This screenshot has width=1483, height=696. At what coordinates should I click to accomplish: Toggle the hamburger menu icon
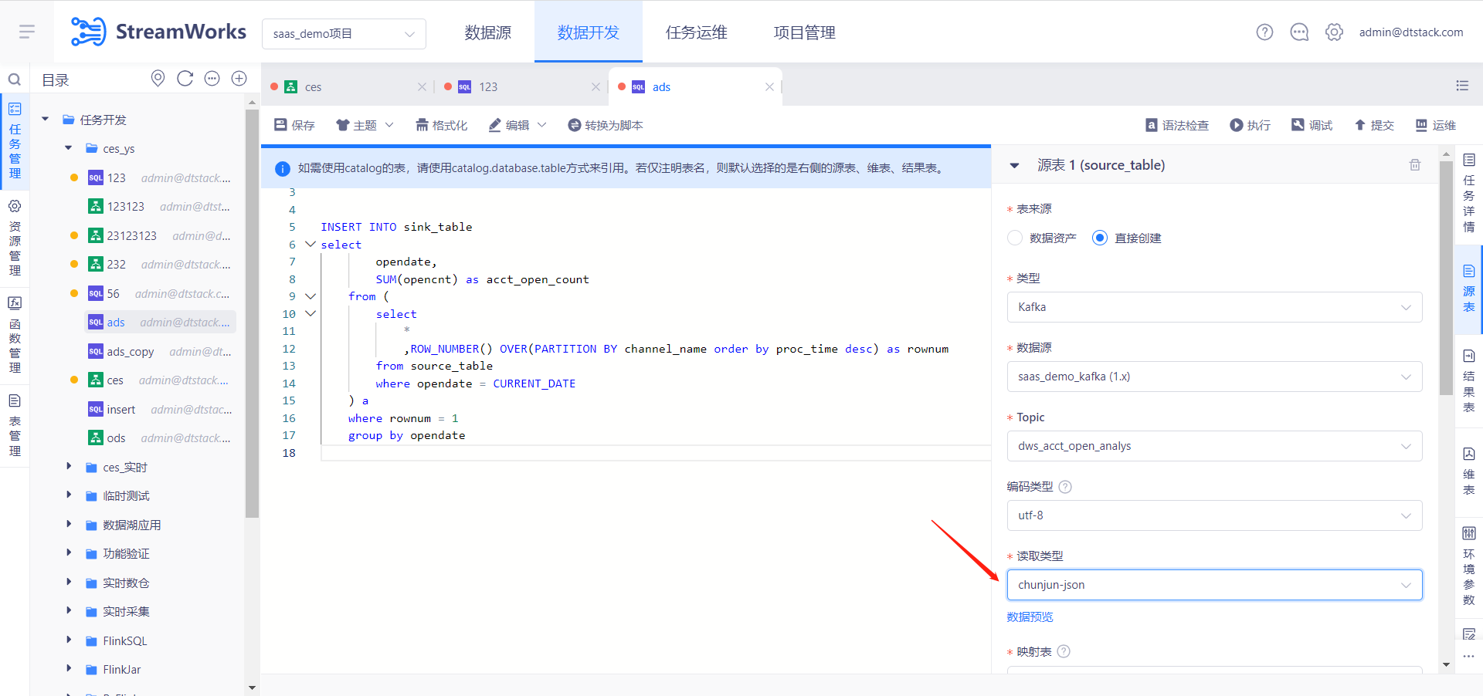(27, 32)
